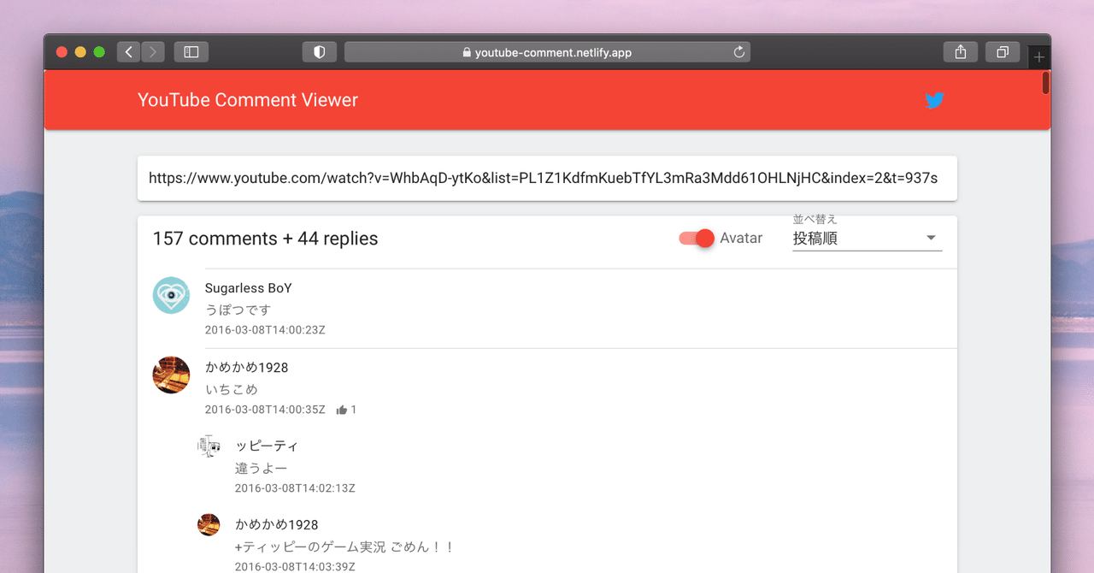Screen dimensions: 1094x573
Task: Open a new tab with the plus icon
Action: (1038, 56)
